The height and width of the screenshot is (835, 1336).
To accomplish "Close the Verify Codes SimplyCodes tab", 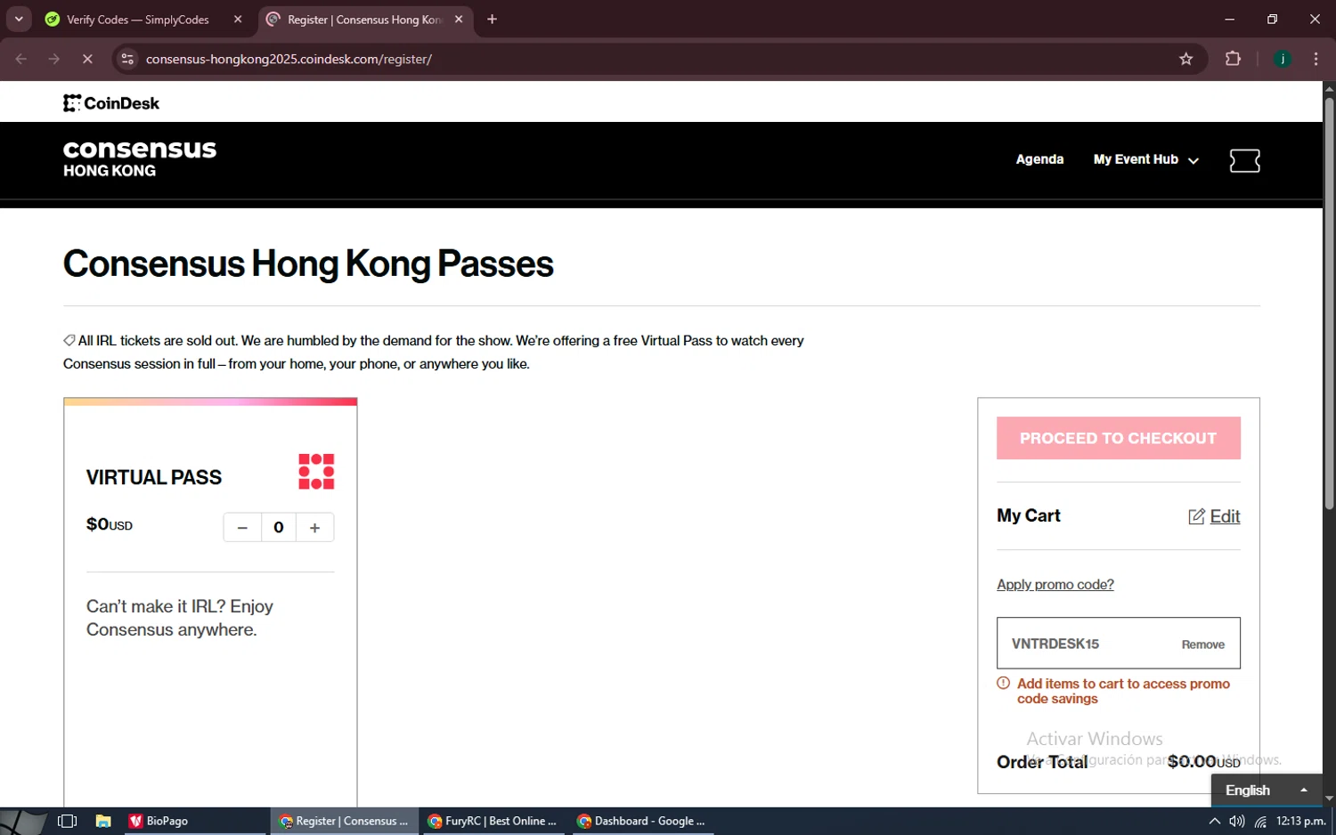I will pos(238,20).
